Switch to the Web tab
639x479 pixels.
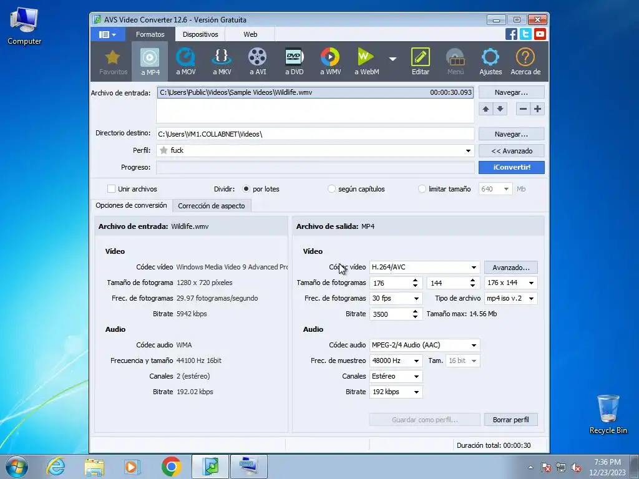click(x=250, y=35)
